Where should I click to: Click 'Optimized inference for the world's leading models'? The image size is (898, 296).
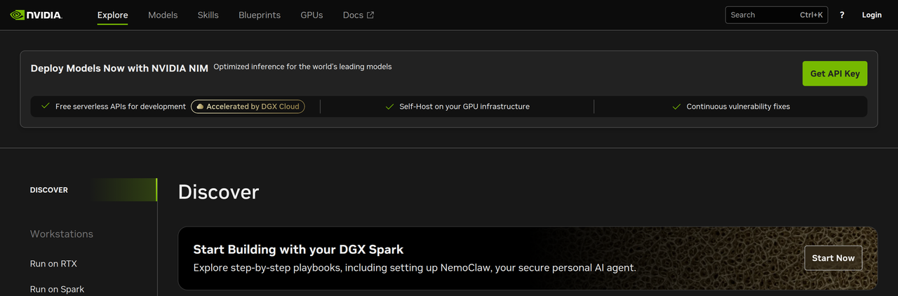302,67
